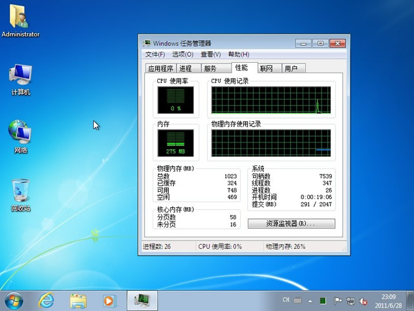Click status bar text 物理内存: 26%

(x=285, y=246)
